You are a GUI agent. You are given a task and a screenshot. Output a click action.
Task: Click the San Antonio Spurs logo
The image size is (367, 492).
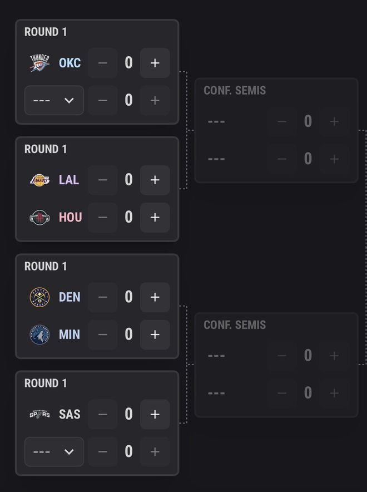[39, 414]
